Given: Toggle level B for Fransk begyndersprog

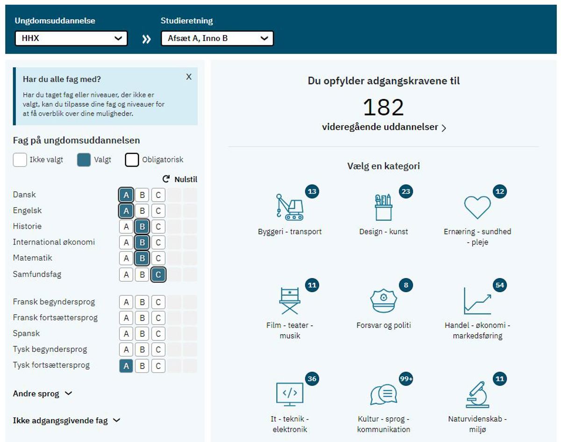Looking at the screenshot, I should pos(142,302).
